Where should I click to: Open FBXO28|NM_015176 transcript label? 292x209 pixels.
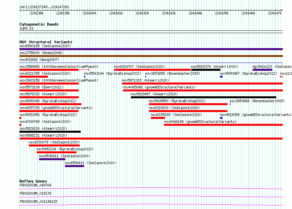coord(35,193)
